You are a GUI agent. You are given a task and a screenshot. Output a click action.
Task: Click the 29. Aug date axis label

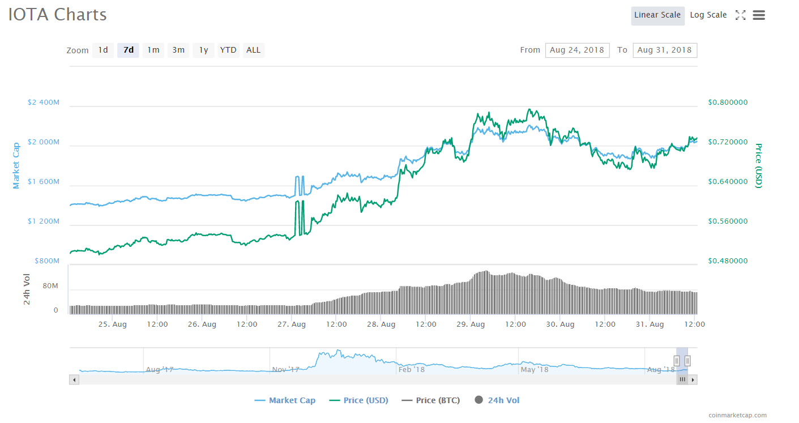[471, 324]
